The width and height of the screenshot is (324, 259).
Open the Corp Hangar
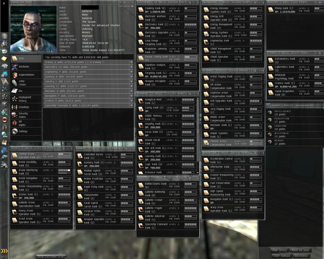pyautogui.click(x=282, y=256)
